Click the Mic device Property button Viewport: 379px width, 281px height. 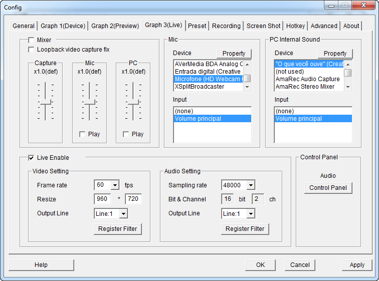point(234,54)
